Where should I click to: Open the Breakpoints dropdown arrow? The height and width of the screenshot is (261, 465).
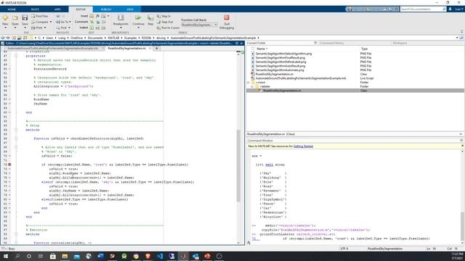pyautogui.click(x=121, y=28)
